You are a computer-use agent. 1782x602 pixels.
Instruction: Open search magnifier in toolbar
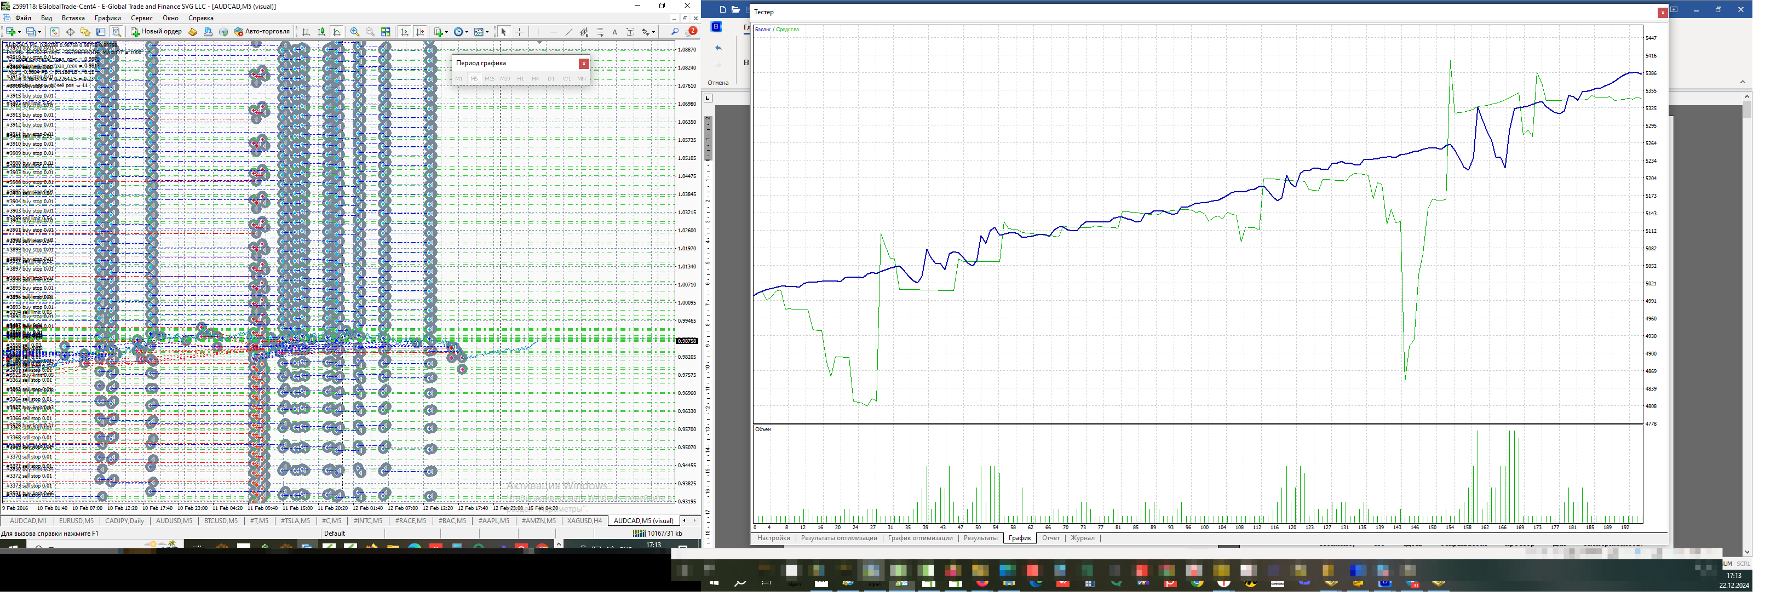(x=675, y=32)
